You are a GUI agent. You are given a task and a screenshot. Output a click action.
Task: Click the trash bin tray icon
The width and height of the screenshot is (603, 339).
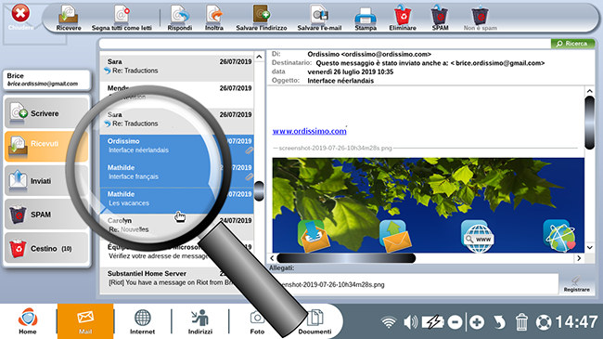[x=521, y=322]
